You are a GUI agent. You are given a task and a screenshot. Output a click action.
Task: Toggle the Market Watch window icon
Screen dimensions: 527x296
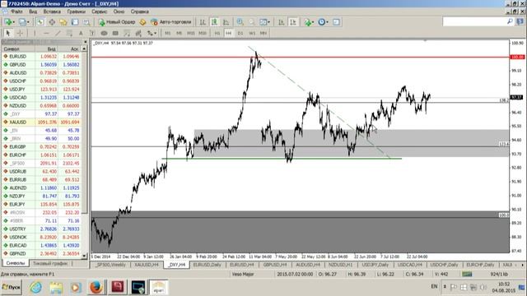pyautogui.click(x=40, y=22)
